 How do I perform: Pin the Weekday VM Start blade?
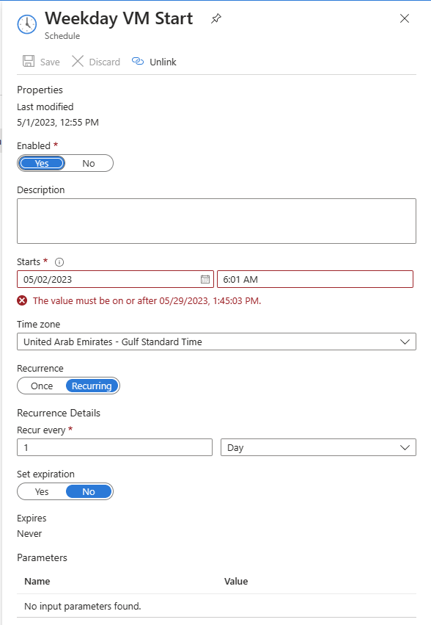tap(215, 18)
